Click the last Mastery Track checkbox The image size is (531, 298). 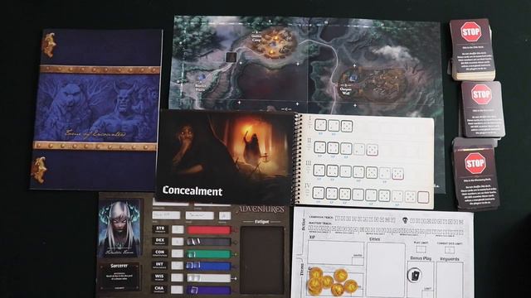tap(460, 233)
